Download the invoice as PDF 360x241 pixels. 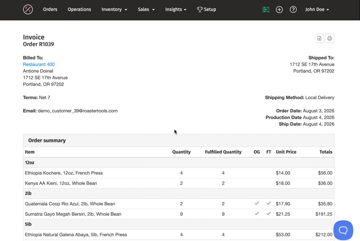(319, 38)
